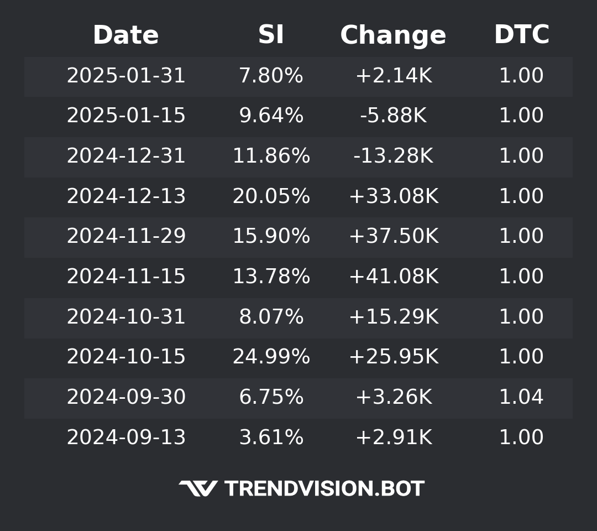Click the SI column header
Image resolution: width=597 pixels, height=531 pixels.
[271, 35]
